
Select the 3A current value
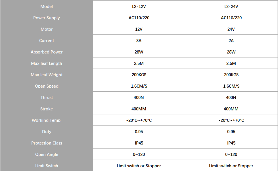pyautogui.click(x=139, y=40)
